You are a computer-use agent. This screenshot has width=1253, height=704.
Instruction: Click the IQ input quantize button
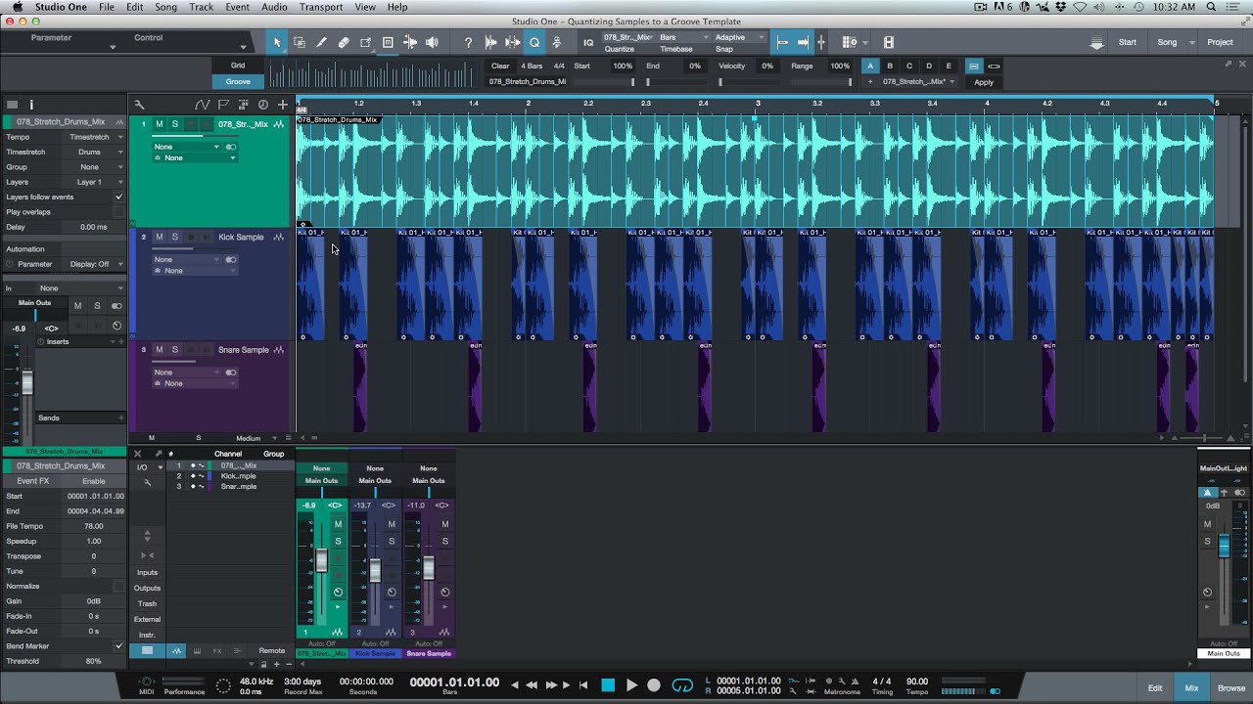point(588,42)
